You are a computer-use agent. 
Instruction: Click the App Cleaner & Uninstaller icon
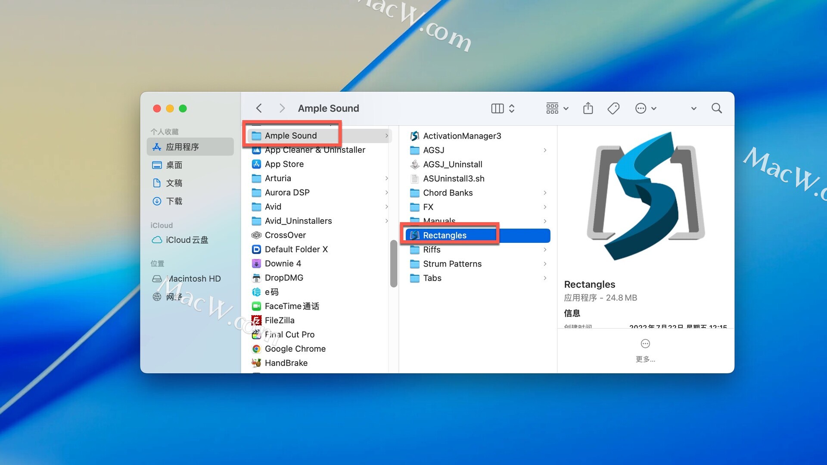click(256, 150)
